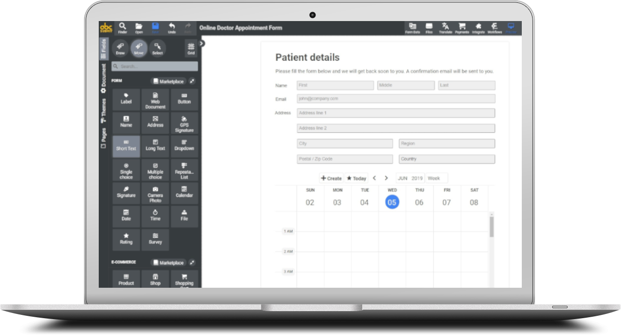Add a Camera Photo field
The image size is (621, 335).
click(x=155, y=193)
